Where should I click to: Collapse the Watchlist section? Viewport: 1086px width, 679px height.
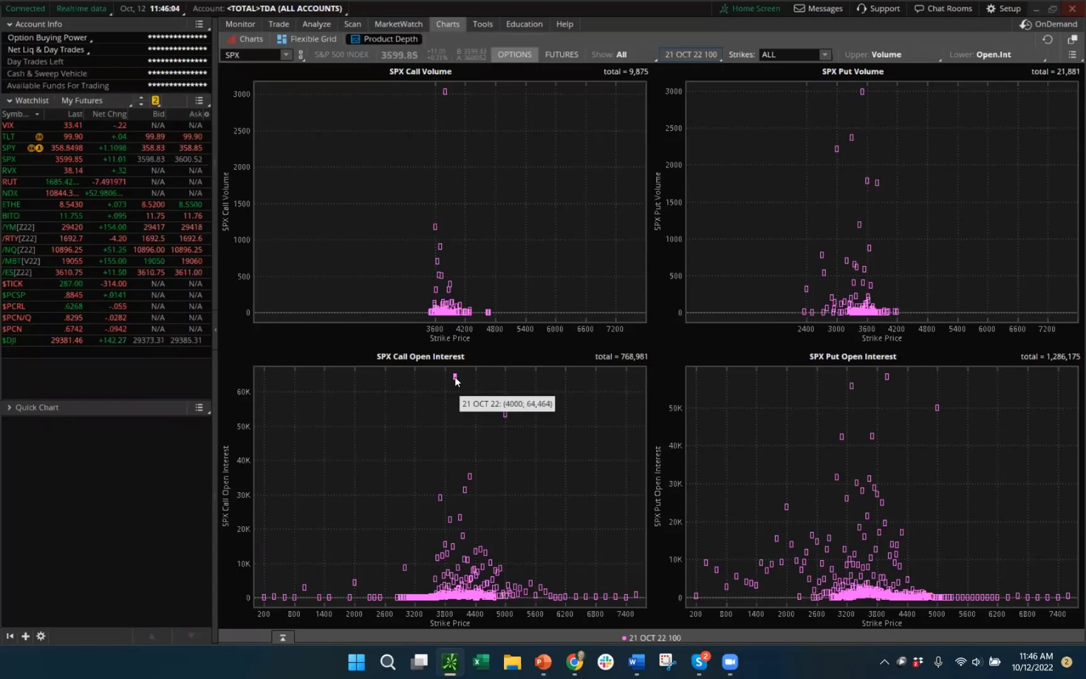click(x=9, y=101)
